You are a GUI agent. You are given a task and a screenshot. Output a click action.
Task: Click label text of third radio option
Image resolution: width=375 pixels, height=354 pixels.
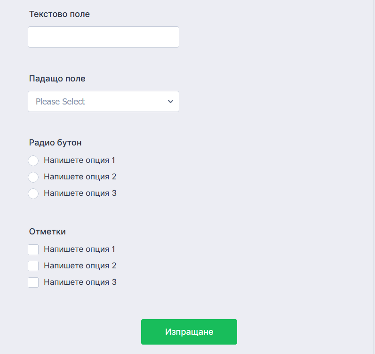(80, 193)
